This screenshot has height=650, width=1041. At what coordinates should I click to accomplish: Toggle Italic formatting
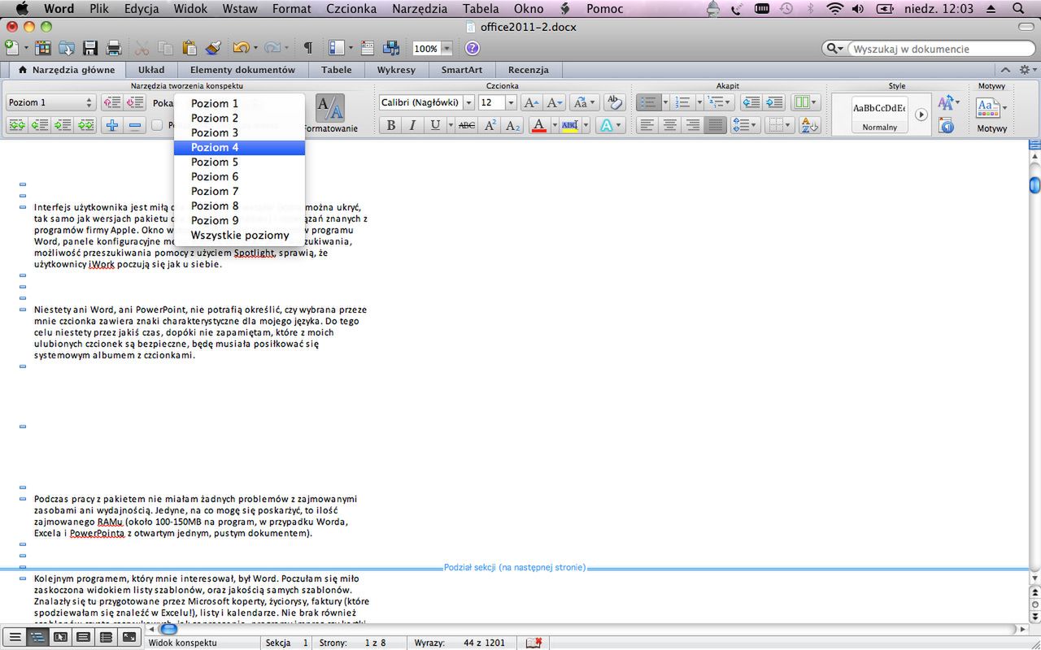tap(412, 125)
